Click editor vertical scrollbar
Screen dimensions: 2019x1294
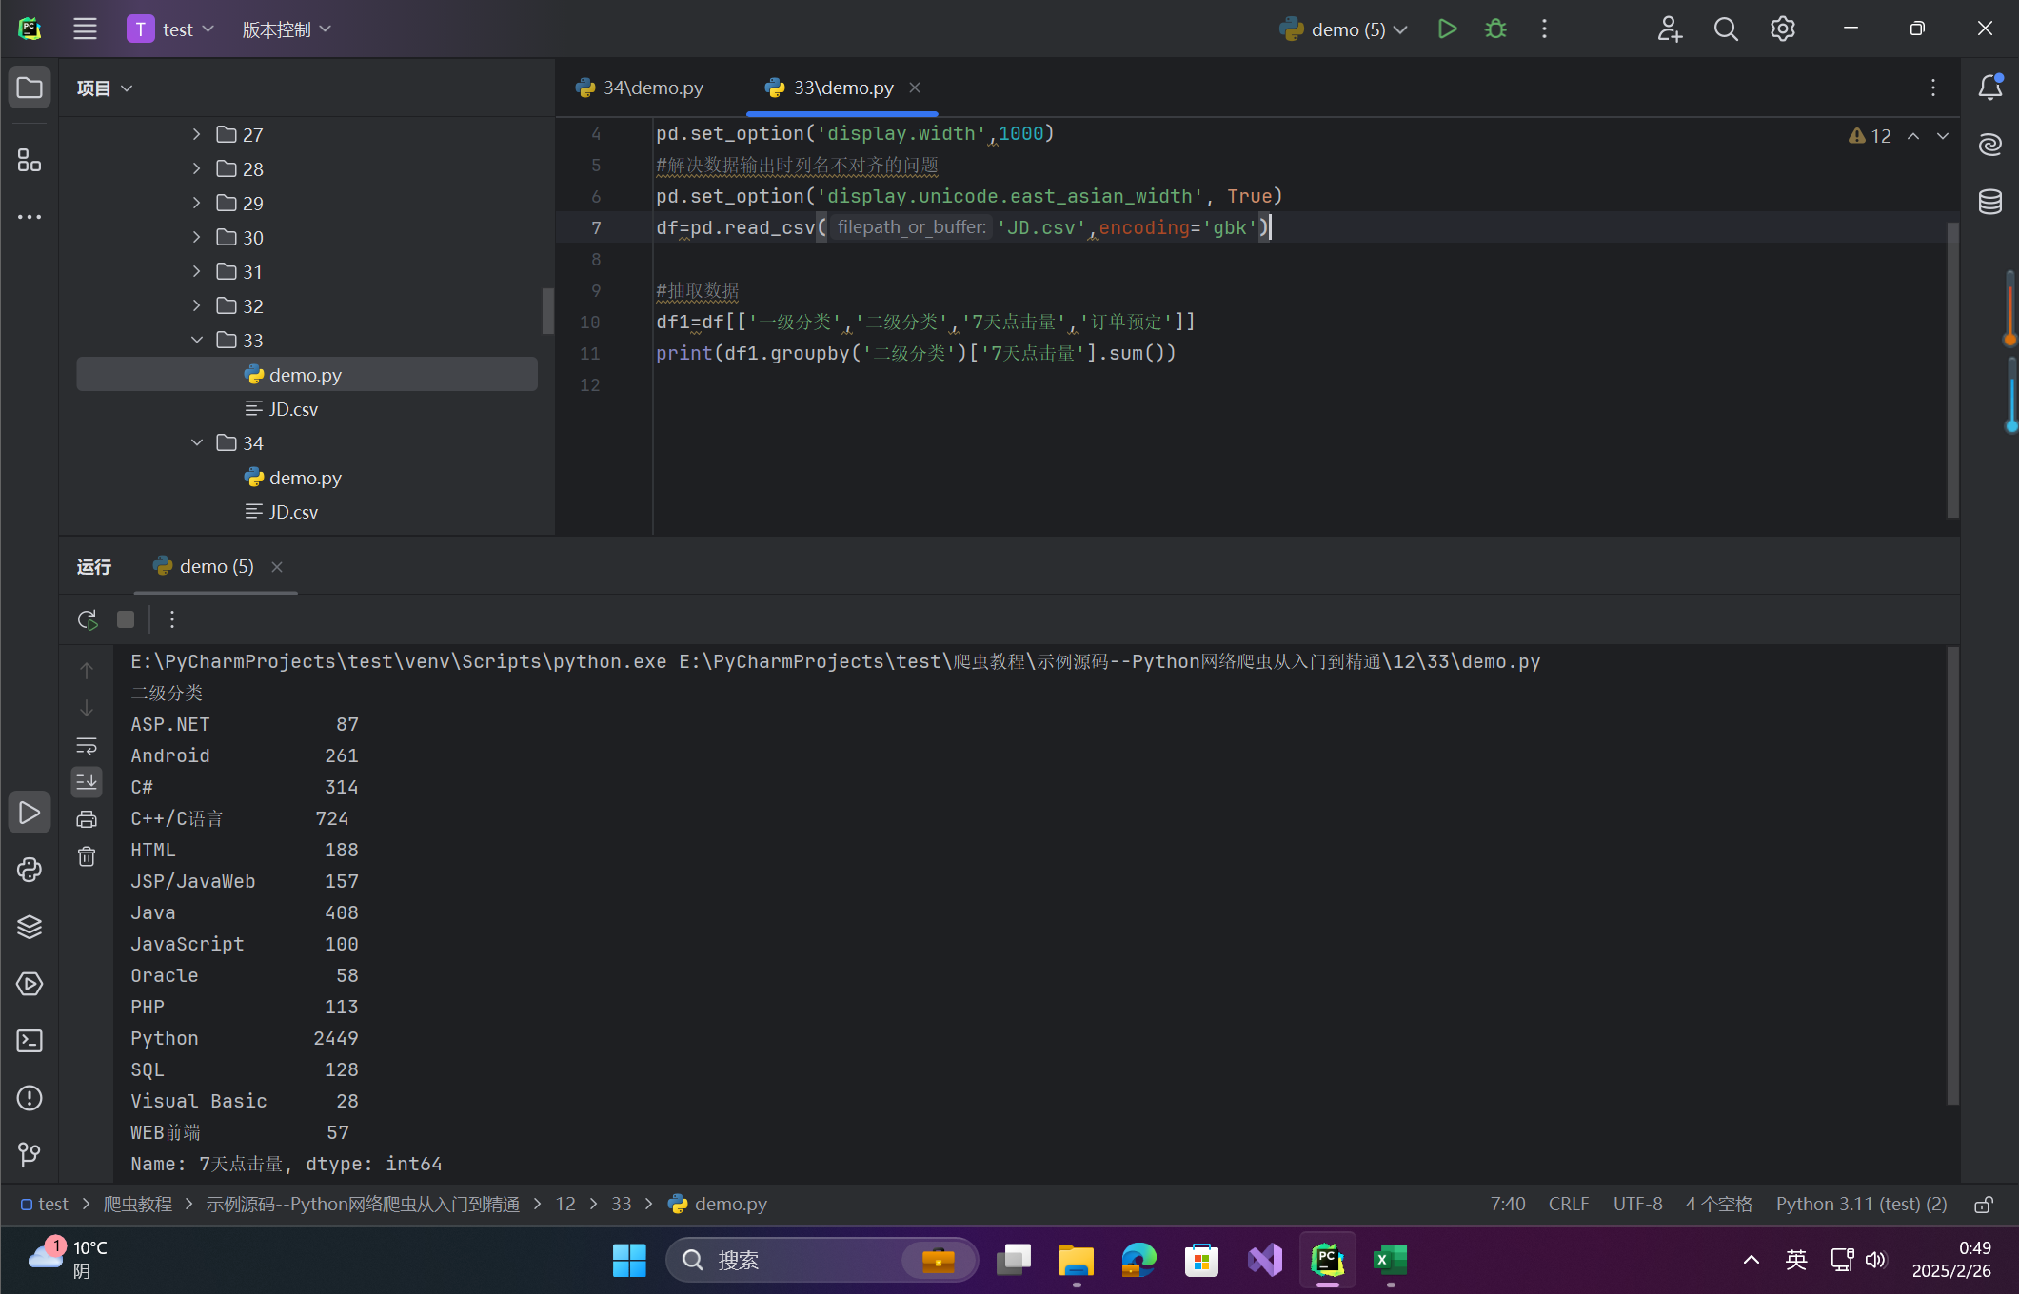point(1952,369)
